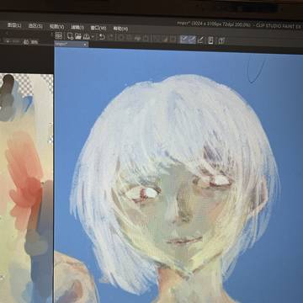
Task: Click the Undo arrow icon
Action: (x=102, y=37)
